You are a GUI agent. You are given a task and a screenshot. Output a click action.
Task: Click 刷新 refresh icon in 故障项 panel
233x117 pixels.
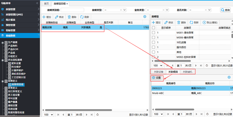click(194, 23)
